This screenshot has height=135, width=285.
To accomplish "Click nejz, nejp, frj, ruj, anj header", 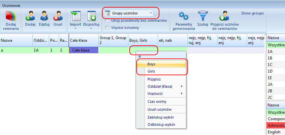I will 202,40.
